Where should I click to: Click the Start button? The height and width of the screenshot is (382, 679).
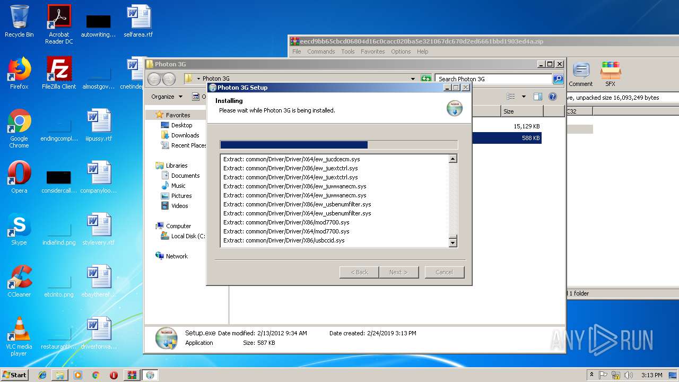[15, 375]
